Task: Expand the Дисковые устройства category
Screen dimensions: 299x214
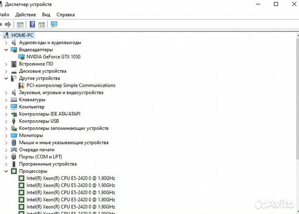Action: [x=6, y=71]
